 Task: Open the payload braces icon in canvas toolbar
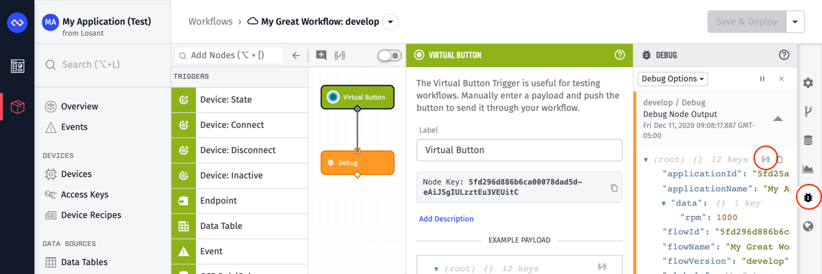coord(340,55)
